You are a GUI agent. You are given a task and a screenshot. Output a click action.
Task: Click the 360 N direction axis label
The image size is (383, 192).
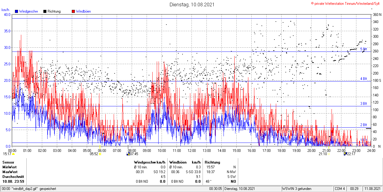click(377, 14)
